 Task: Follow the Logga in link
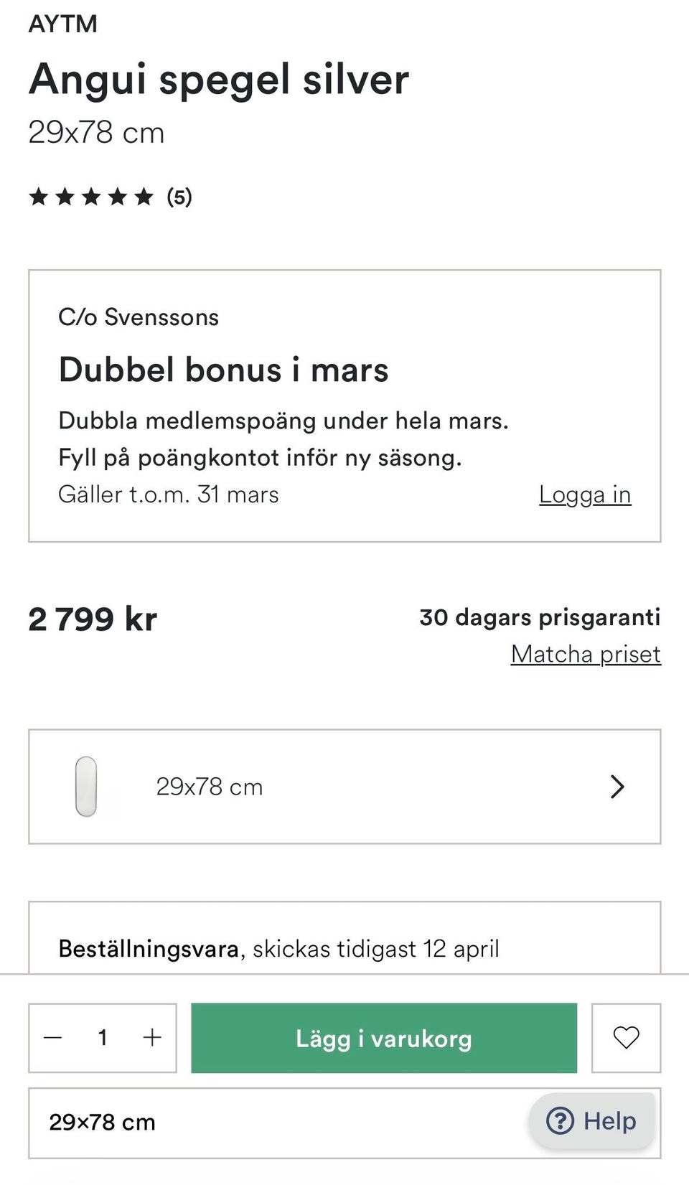tap(585, 495)
